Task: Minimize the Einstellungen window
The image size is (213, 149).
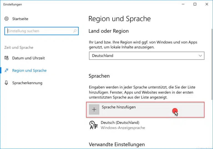Action: coord(182,4)
